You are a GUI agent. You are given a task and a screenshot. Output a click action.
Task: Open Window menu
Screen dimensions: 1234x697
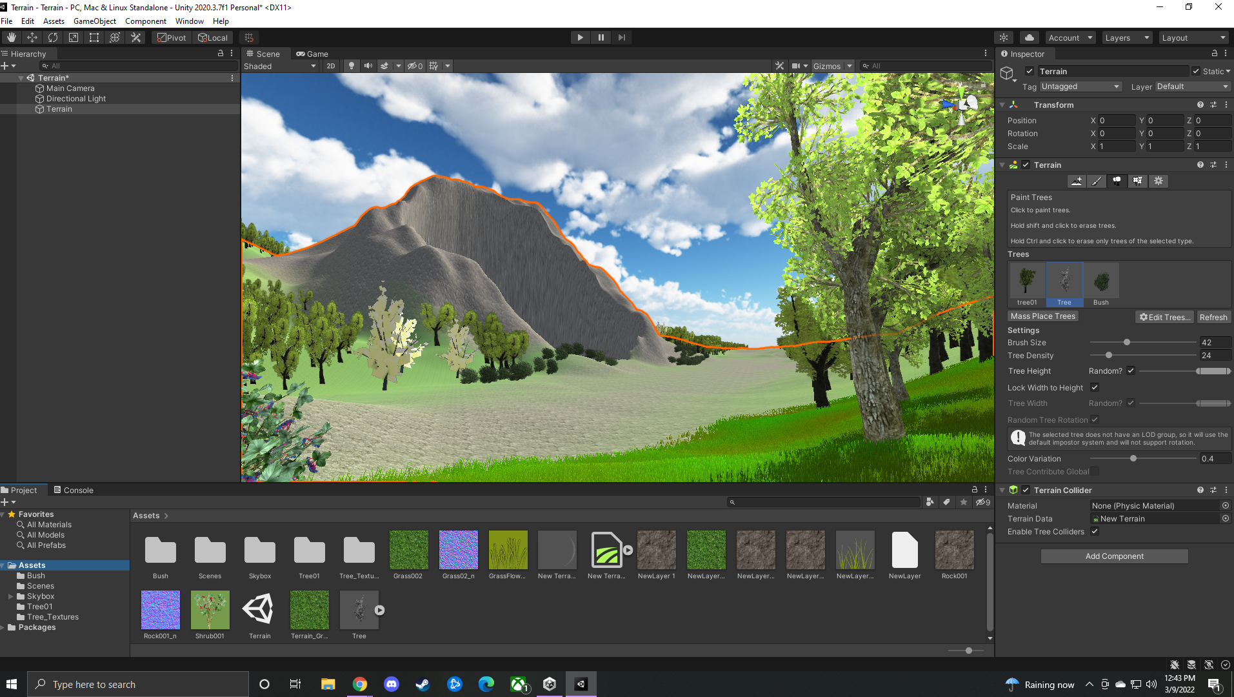point(190,21)
